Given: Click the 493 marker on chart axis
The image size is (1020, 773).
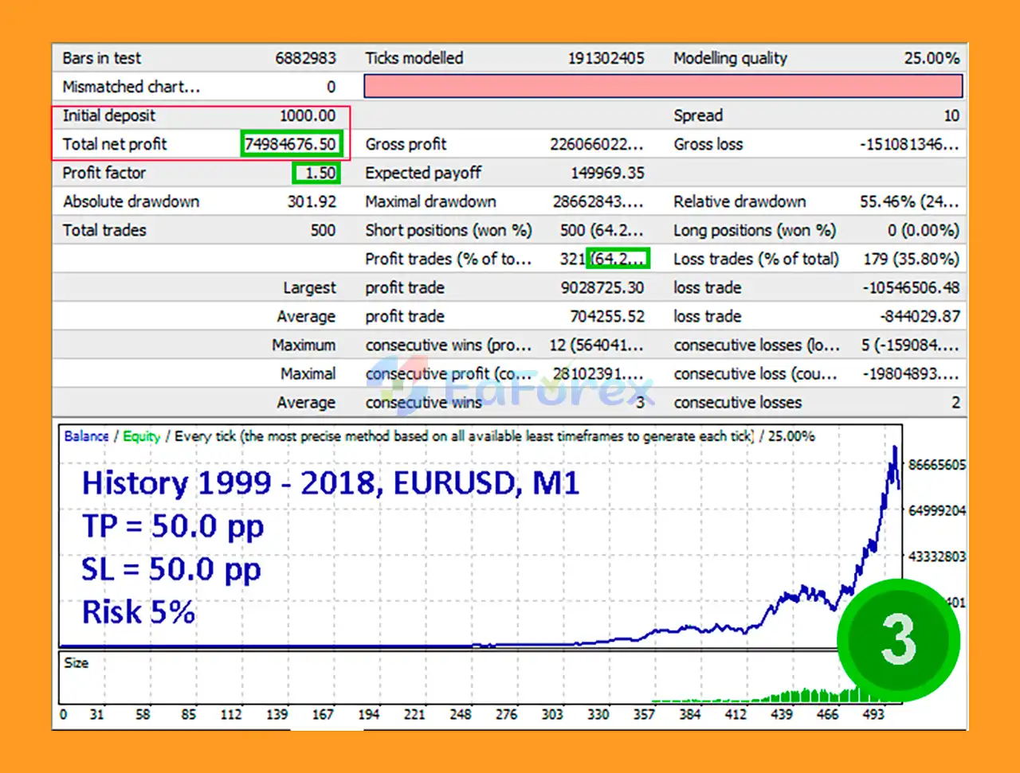Looking at the screenshot, I should click(873, 714).
